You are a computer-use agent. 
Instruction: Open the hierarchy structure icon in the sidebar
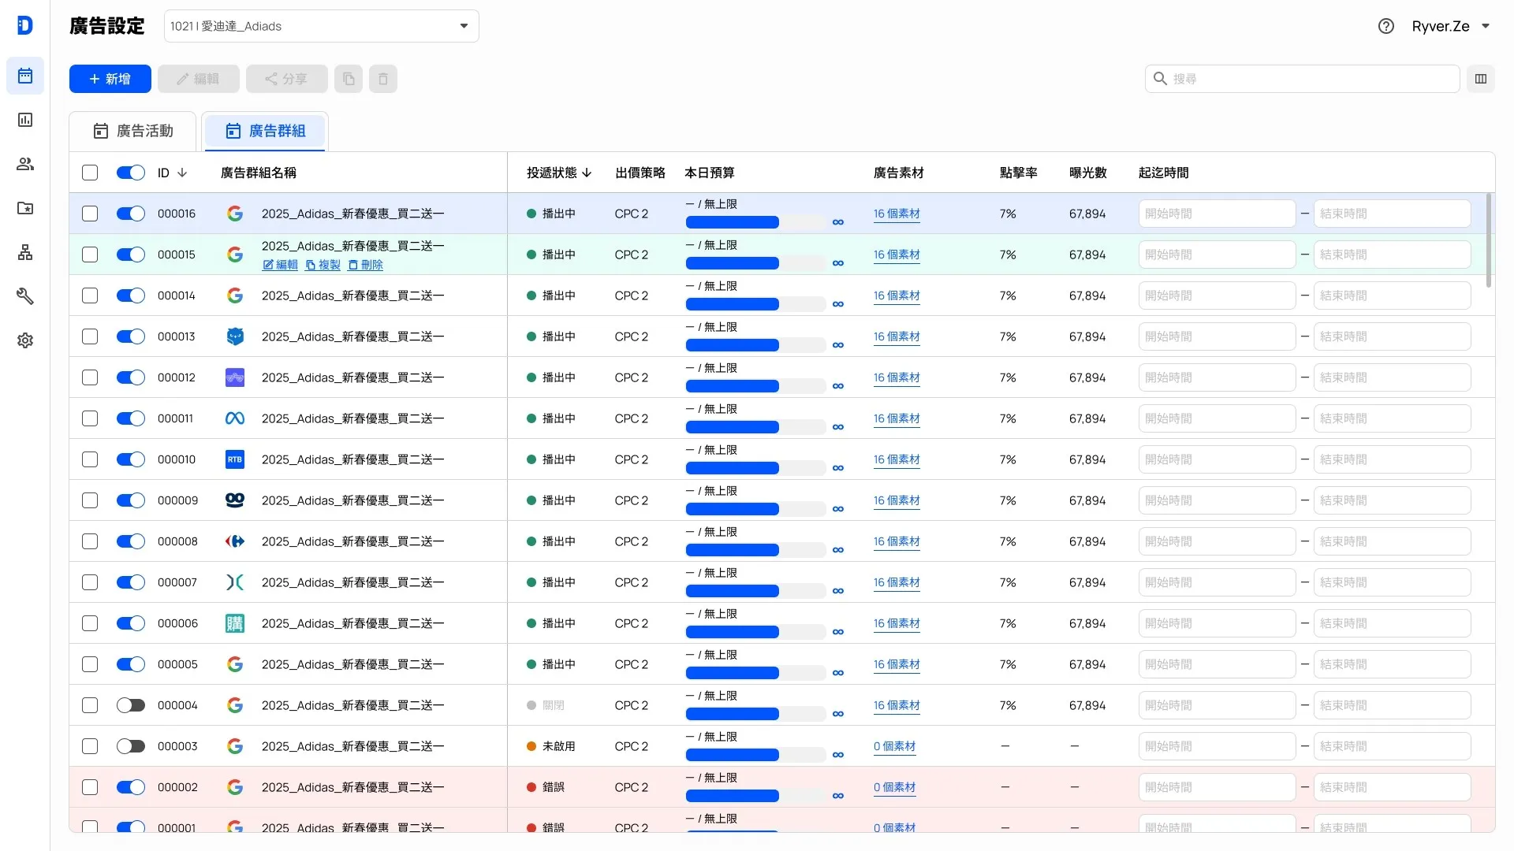coord(25,252)
